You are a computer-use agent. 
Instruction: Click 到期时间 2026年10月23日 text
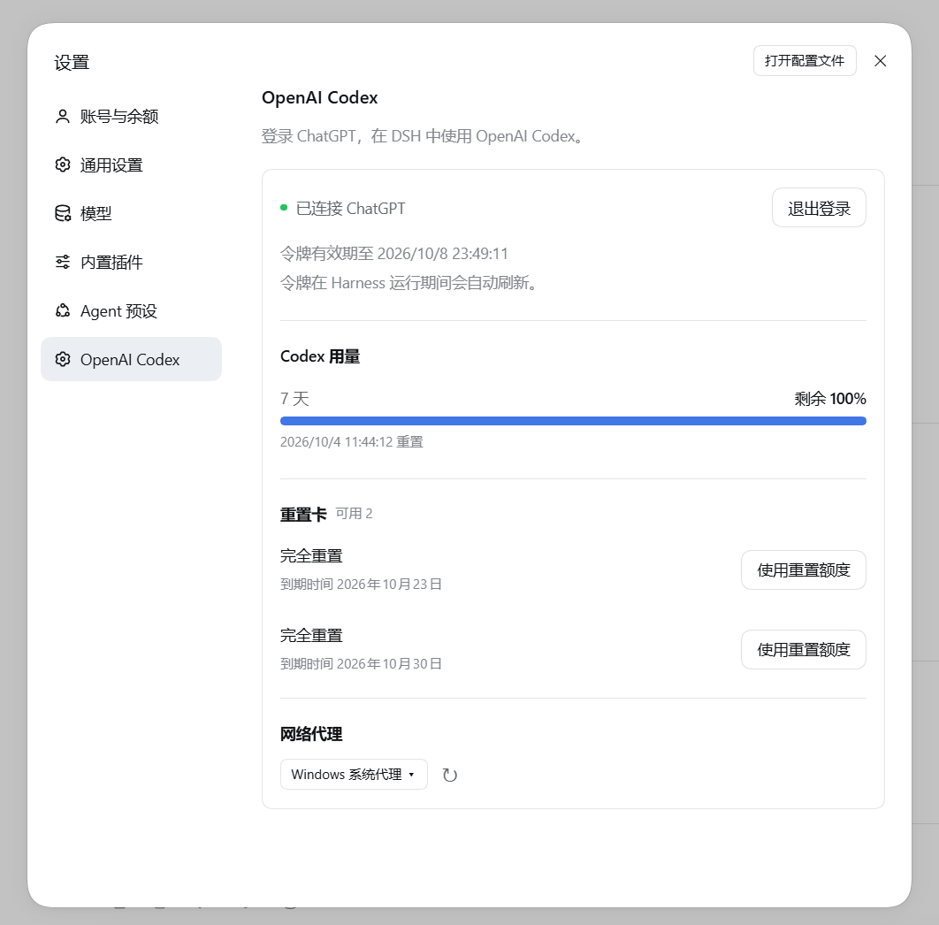[361, 585]
